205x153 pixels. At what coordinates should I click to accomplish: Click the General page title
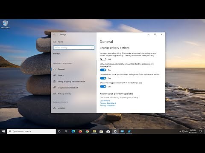tap(106, 42)
